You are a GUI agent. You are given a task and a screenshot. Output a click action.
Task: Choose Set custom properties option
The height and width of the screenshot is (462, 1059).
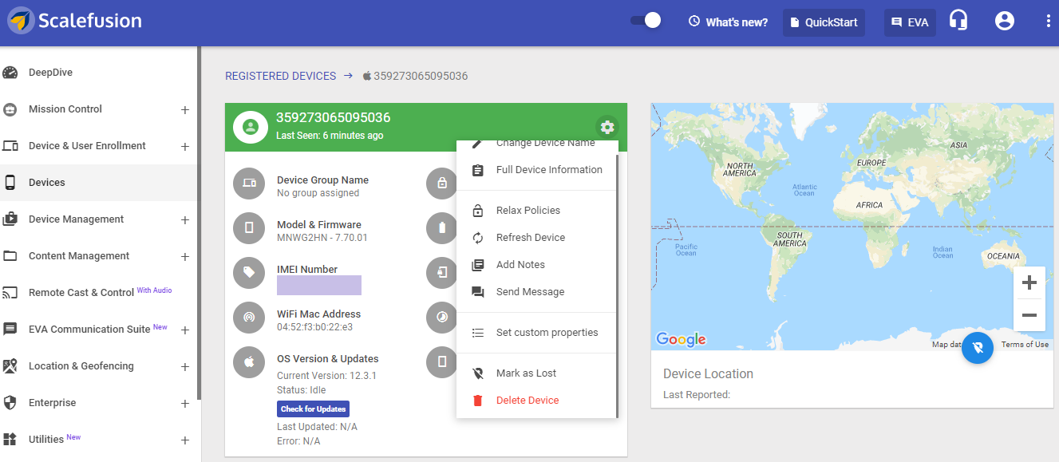[536, 333]
